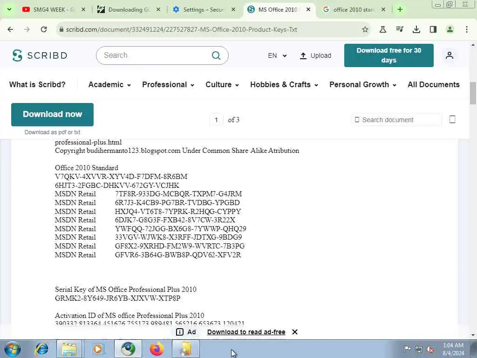Switch to the Settings – Security tab

204,9
